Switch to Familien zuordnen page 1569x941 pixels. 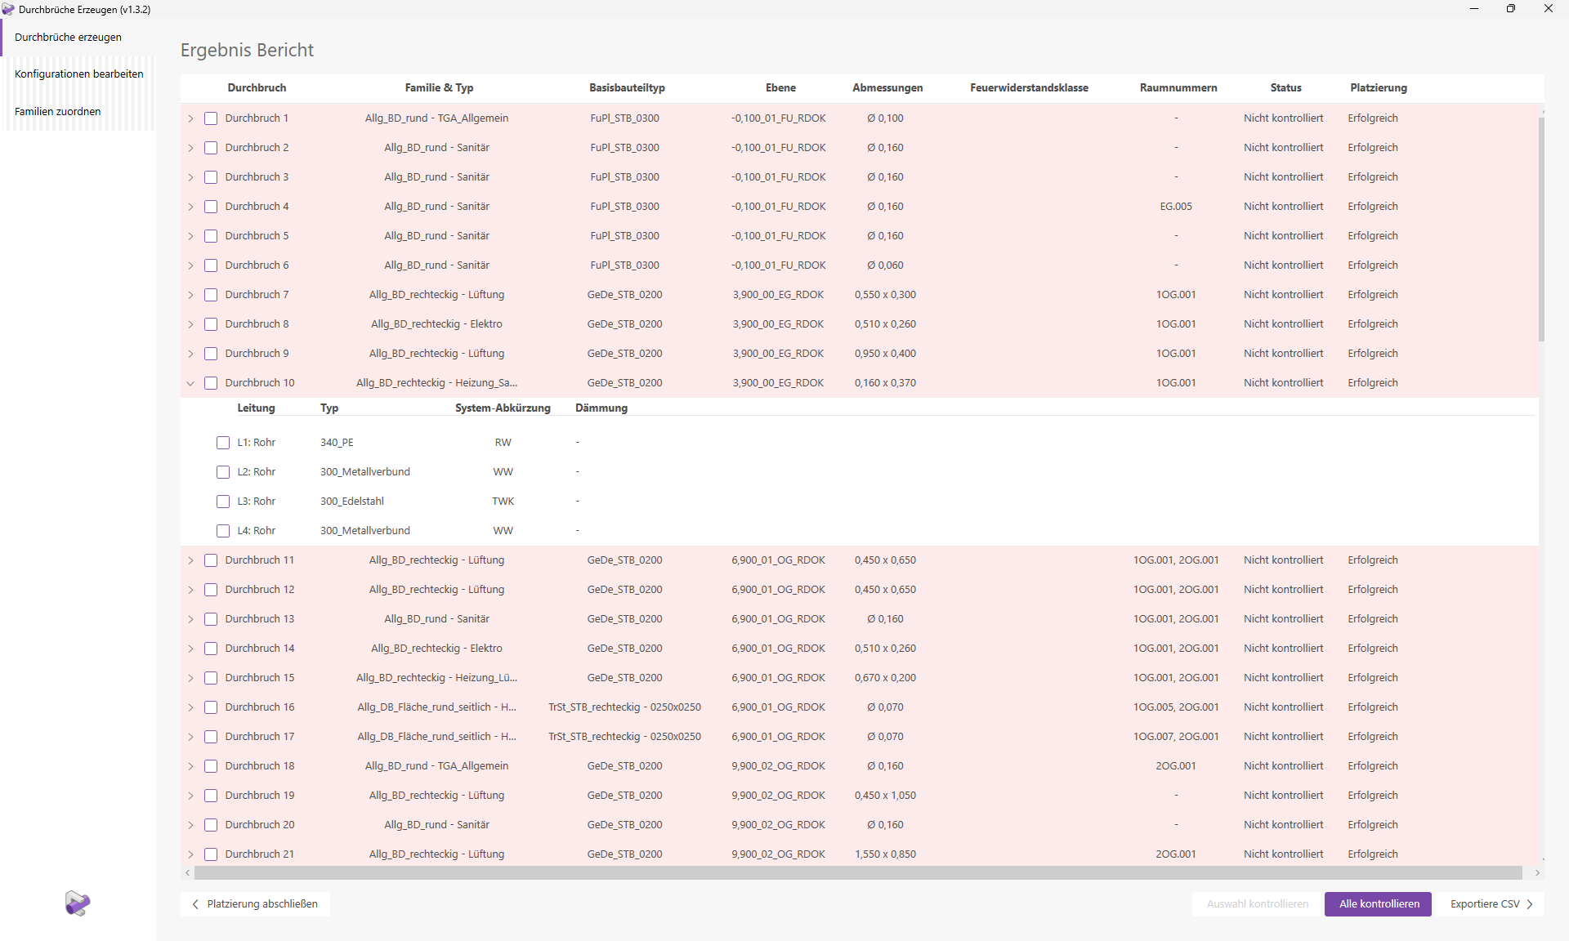[x=58, y=112]
